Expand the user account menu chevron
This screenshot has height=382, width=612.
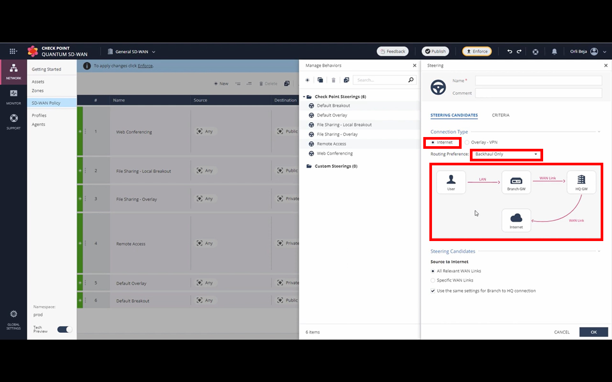coord(605,52)
